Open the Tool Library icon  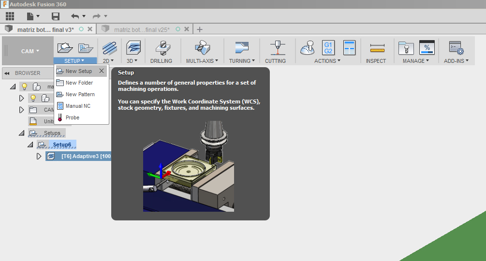coord(406,48)
